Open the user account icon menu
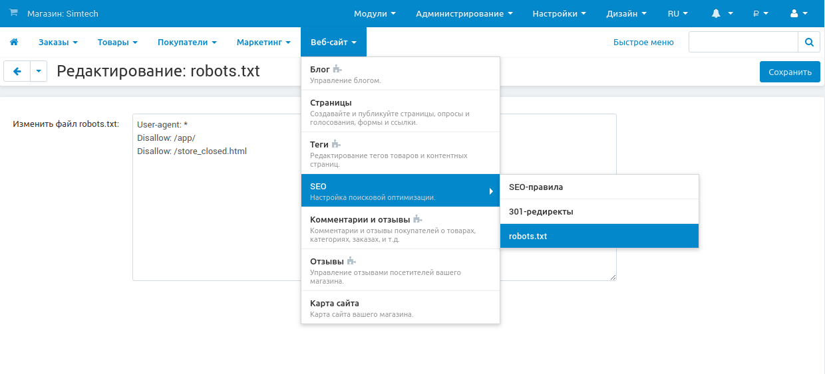Screen dimensions: 825x374 797,13
